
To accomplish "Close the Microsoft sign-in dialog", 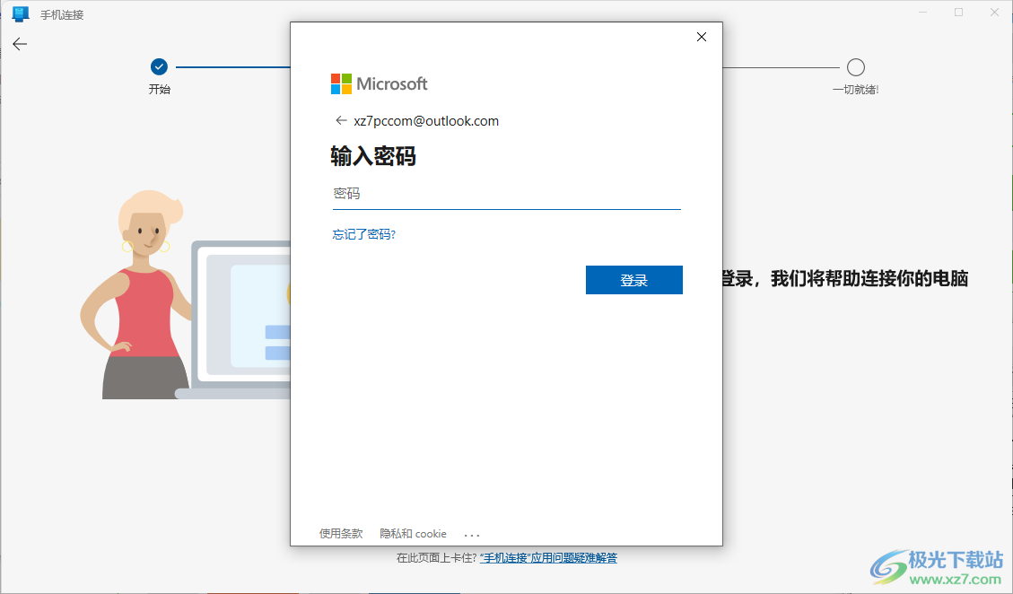I will coord(702,37).
